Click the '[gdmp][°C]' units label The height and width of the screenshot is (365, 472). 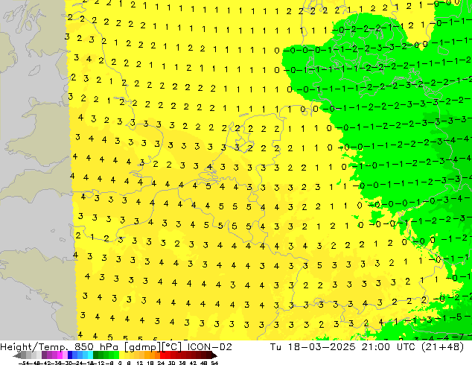point(153,347)
